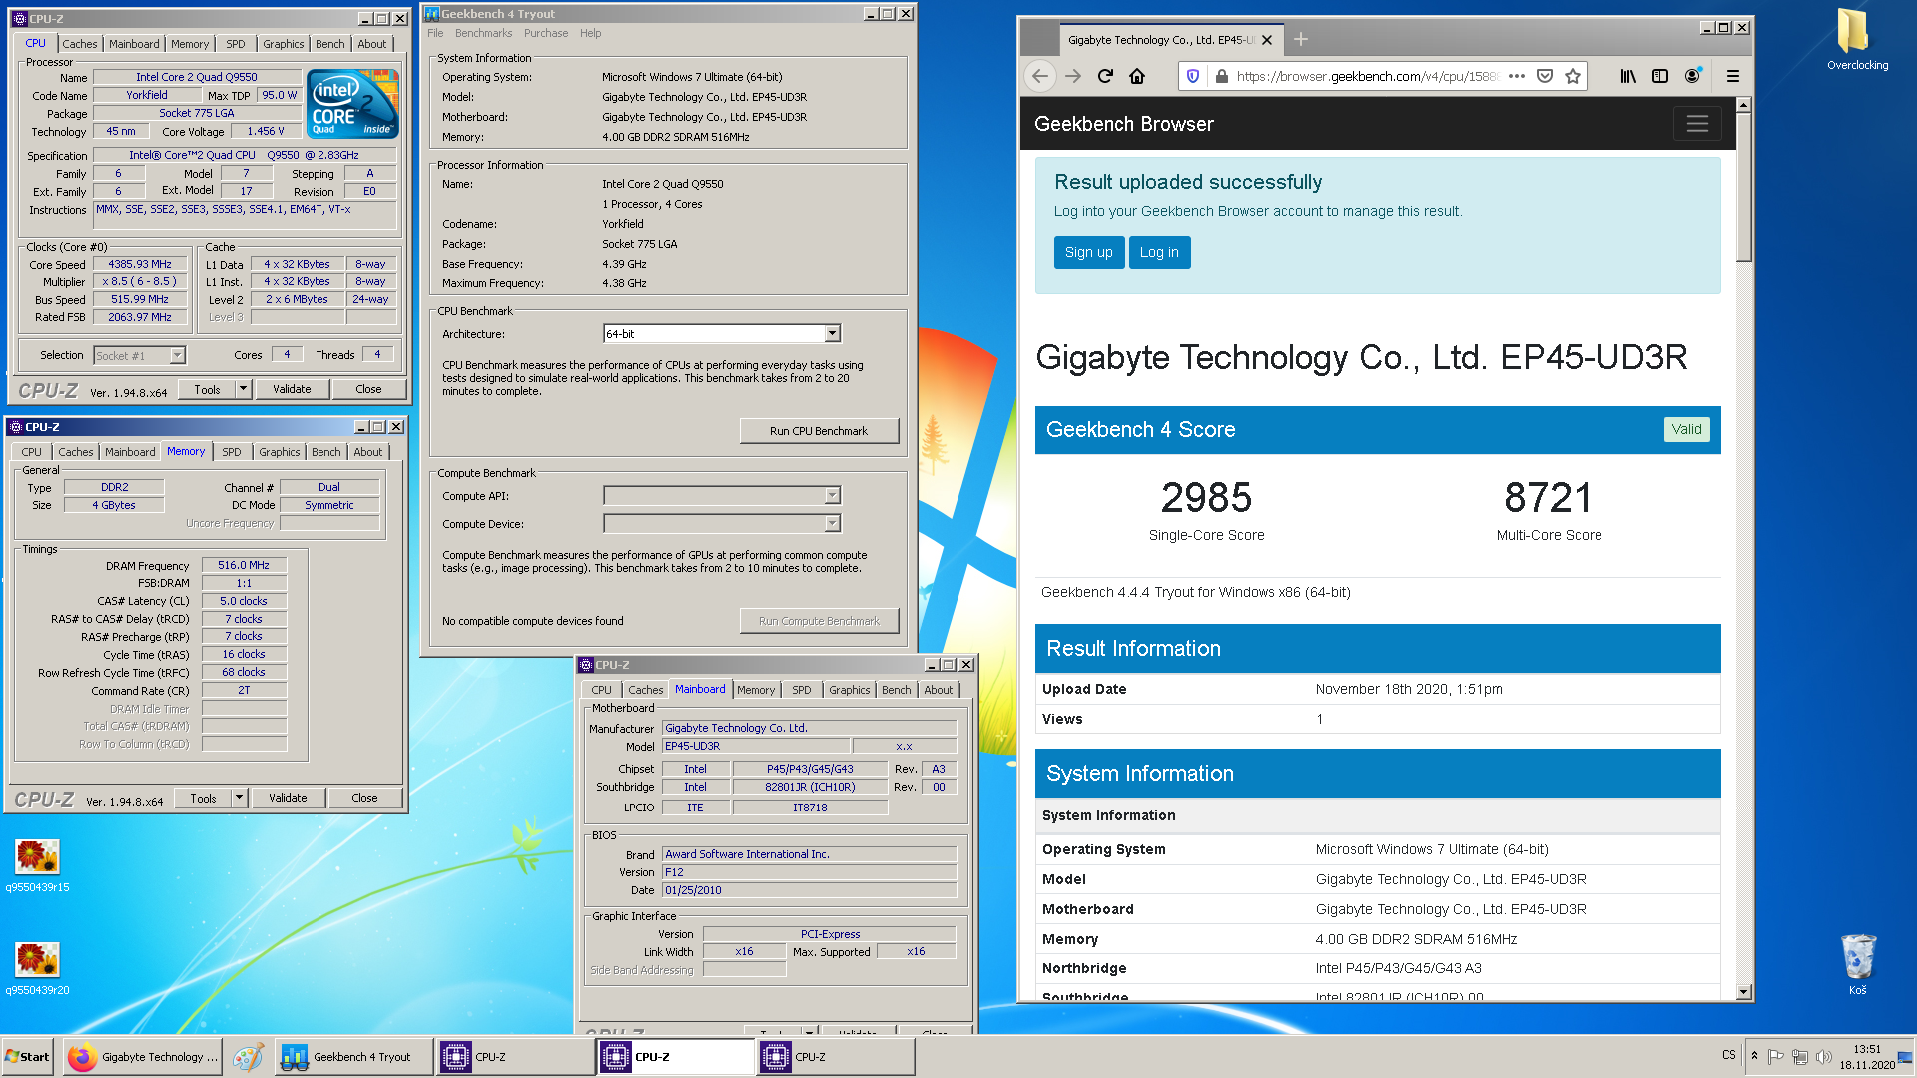Click Sign up button on Geekbench page
Viewport: 1917px width, 1078px height.
1088,252
